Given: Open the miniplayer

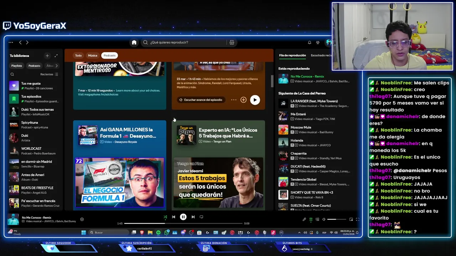Looking at the screenshot, I should [x=351, y=219].
